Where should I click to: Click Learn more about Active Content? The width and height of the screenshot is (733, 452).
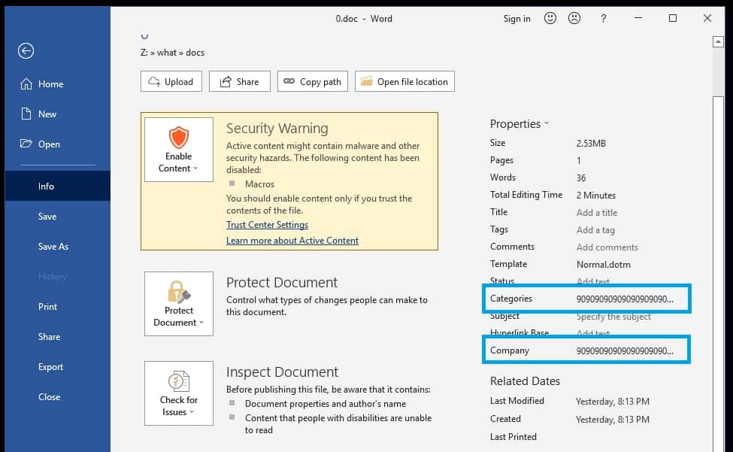coord(294,240)
